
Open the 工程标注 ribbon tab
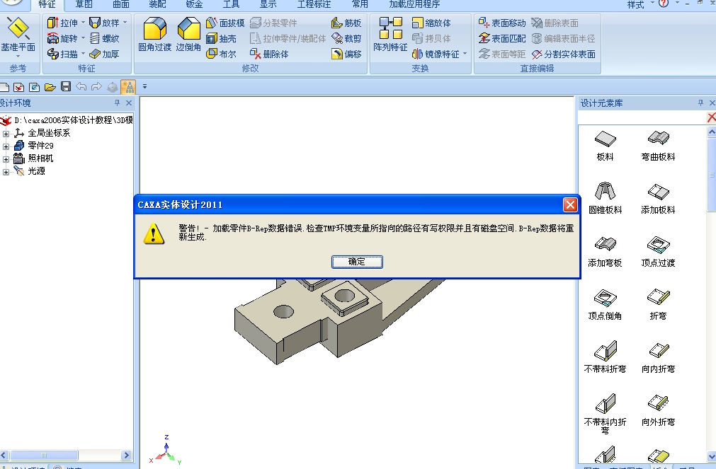pyautogui.click(x=314, y=4)
